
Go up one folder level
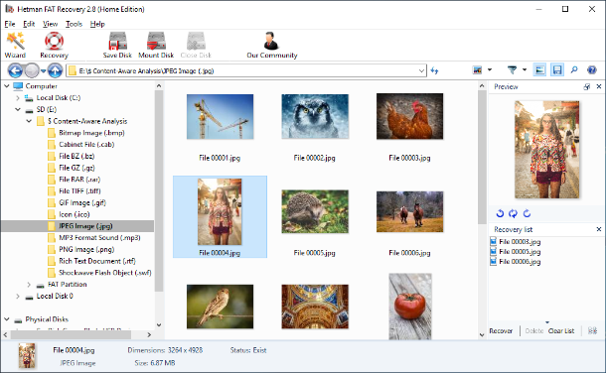(x=55, y=70)
